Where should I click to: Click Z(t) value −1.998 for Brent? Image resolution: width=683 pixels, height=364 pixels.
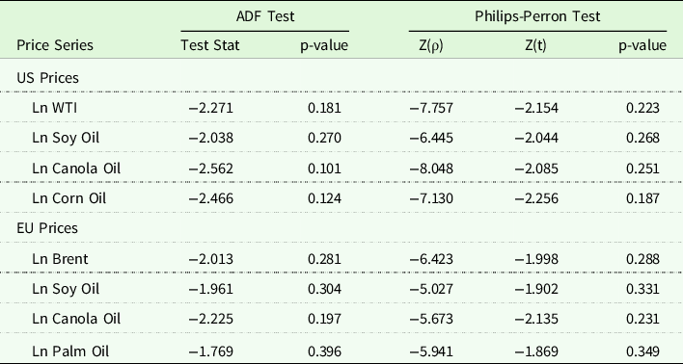pos(536,259)
